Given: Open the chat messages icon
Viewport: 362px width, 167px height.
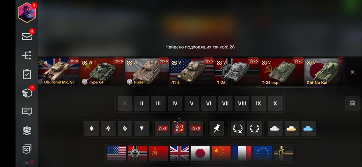Looking at the screenshot, I should (27, 112).
